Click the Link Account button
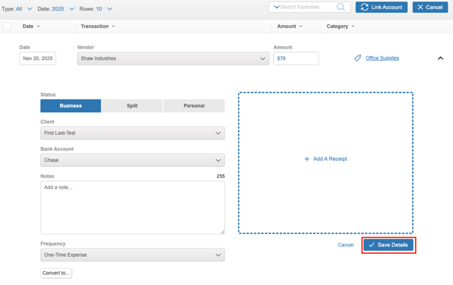The image size is (453, 285). 381,7
